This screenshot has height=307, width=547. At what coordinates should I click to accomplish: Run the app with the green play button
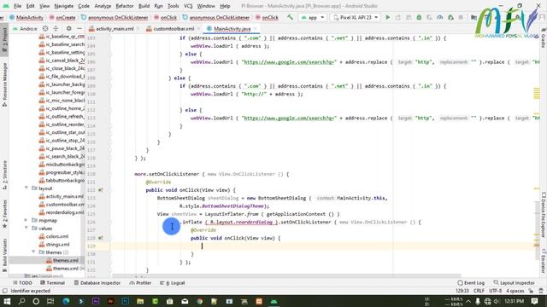pos(387,17)
